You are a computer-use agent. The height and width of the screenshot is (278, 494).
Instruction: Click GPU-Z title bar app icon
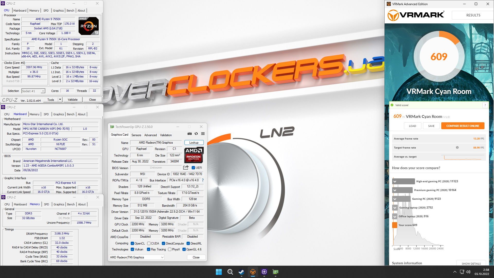coord(112,127)
